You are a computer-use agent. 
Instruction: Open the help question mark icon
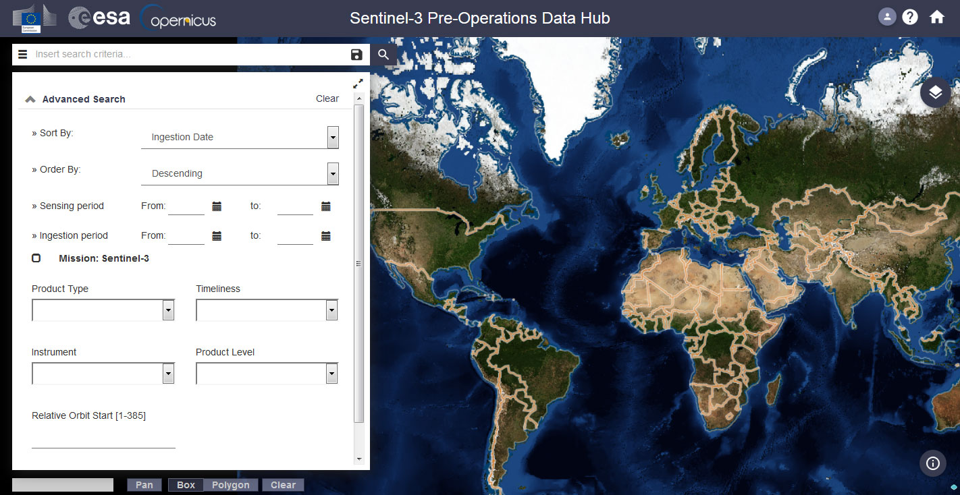pos(910,17)
